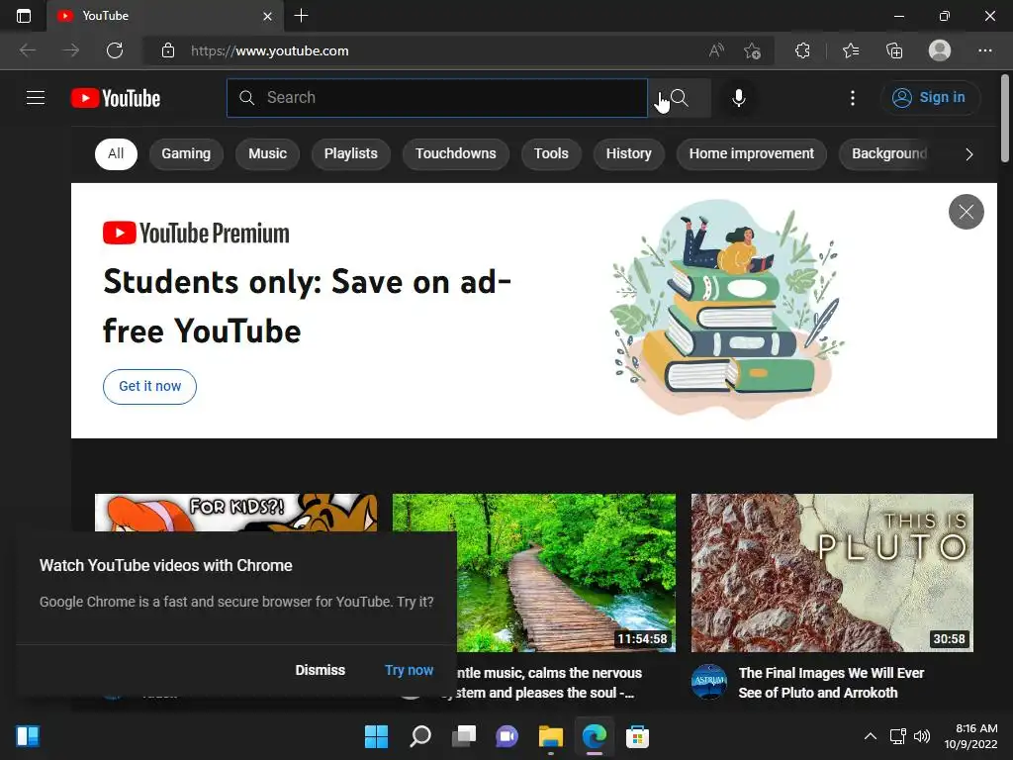Click the YouTube Premium logo in banner

[x=196, y=234]
